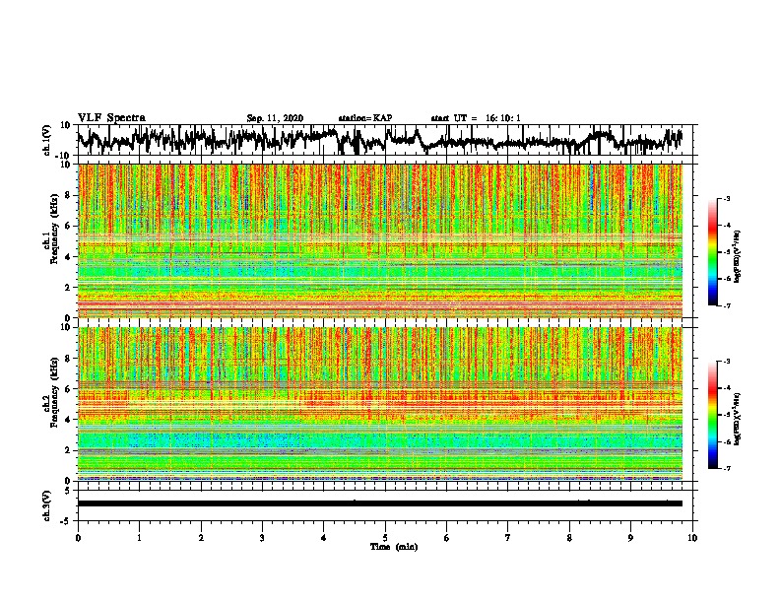Click the "5" tick on ch.3(V) axis
The width and height of the screenshot is (780, 603).
(x=69, y=491)
